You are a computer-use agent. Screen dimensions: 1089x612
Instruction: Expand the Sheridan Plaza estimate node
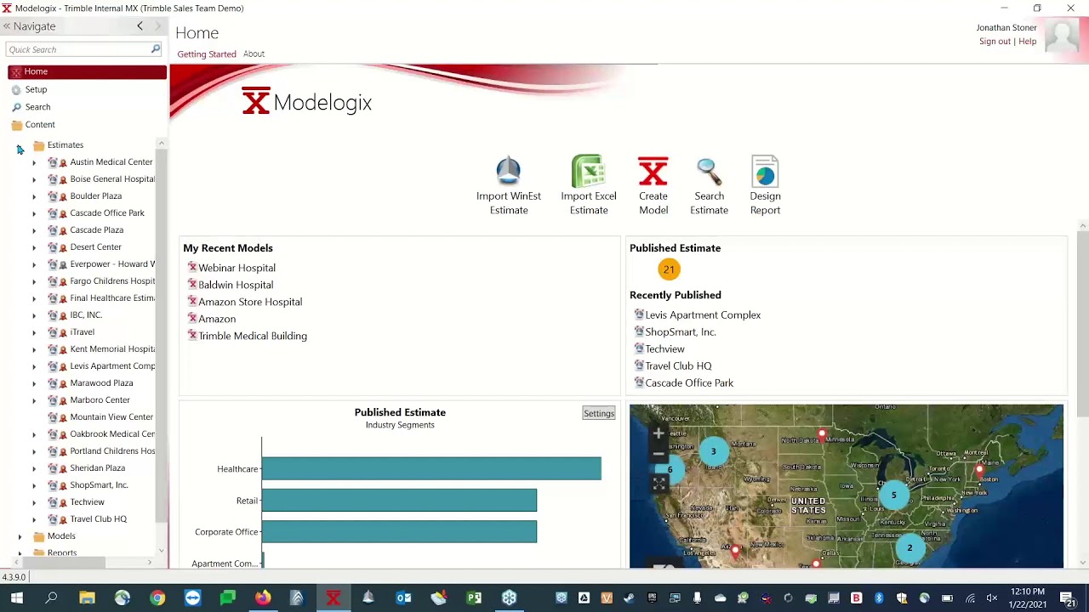34,468
